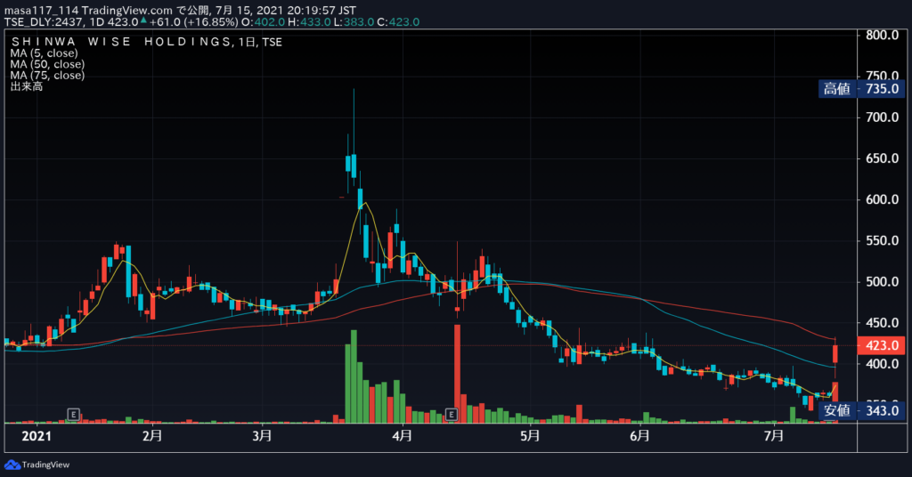The height and width of the screenshot is (477, 912).
Task: Click the 500.0 price axis value
Action: [882, 282]
